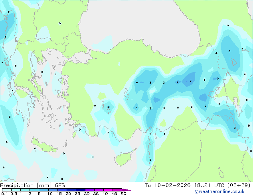Viewport: 253px width, 195px height.
Task: Click the legend label "10"
Action: pos(50,193)
